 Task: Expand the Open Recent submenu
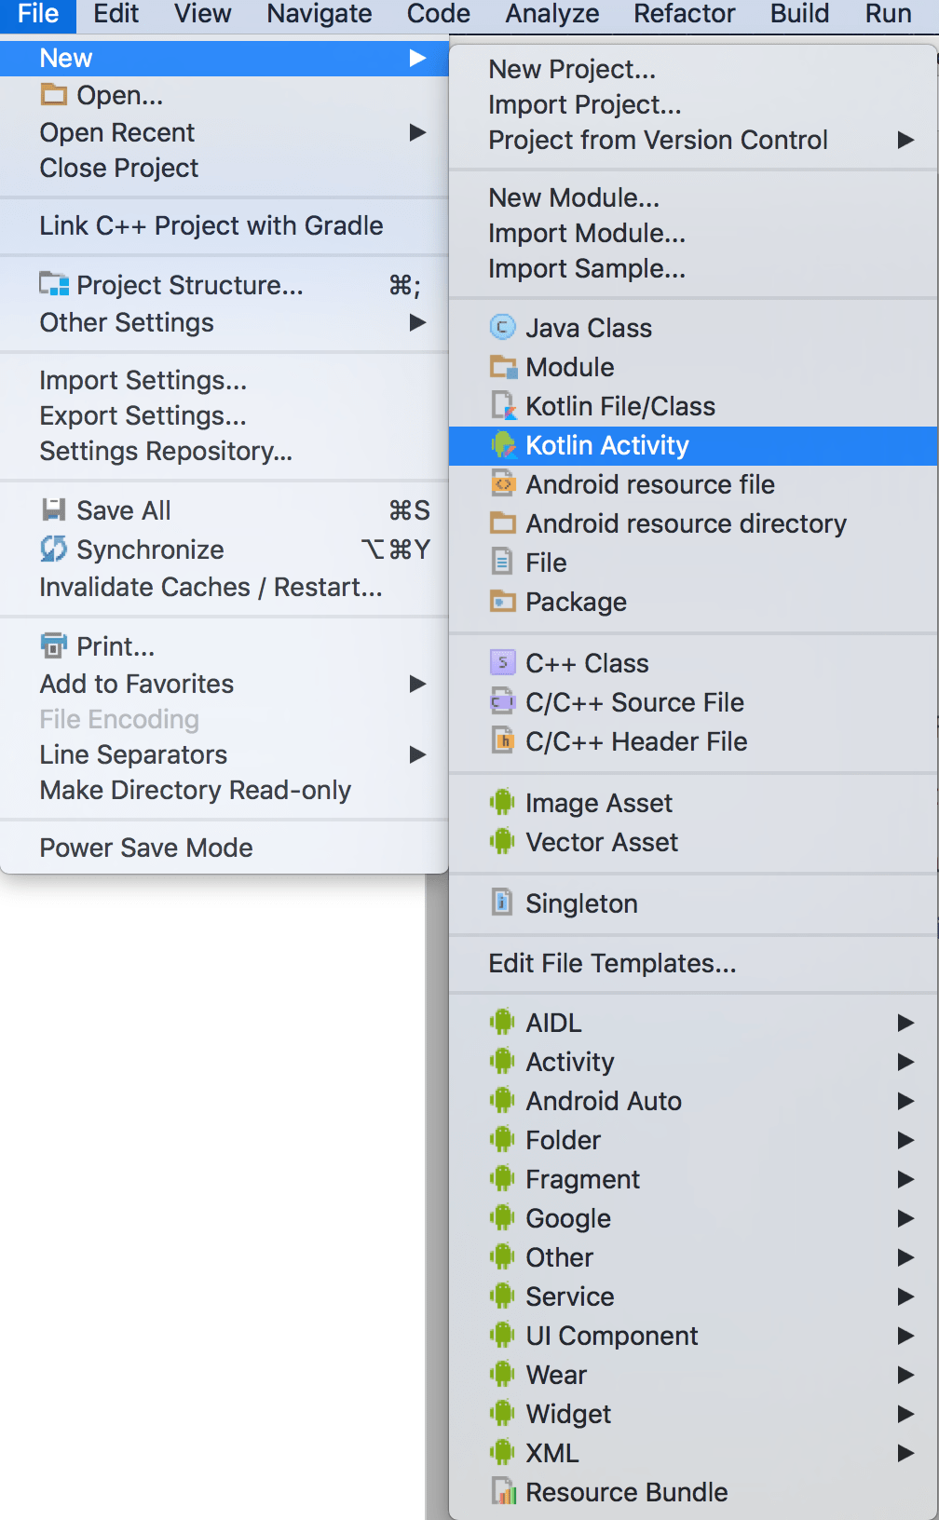pyautogui.click(x=116, y=132)
